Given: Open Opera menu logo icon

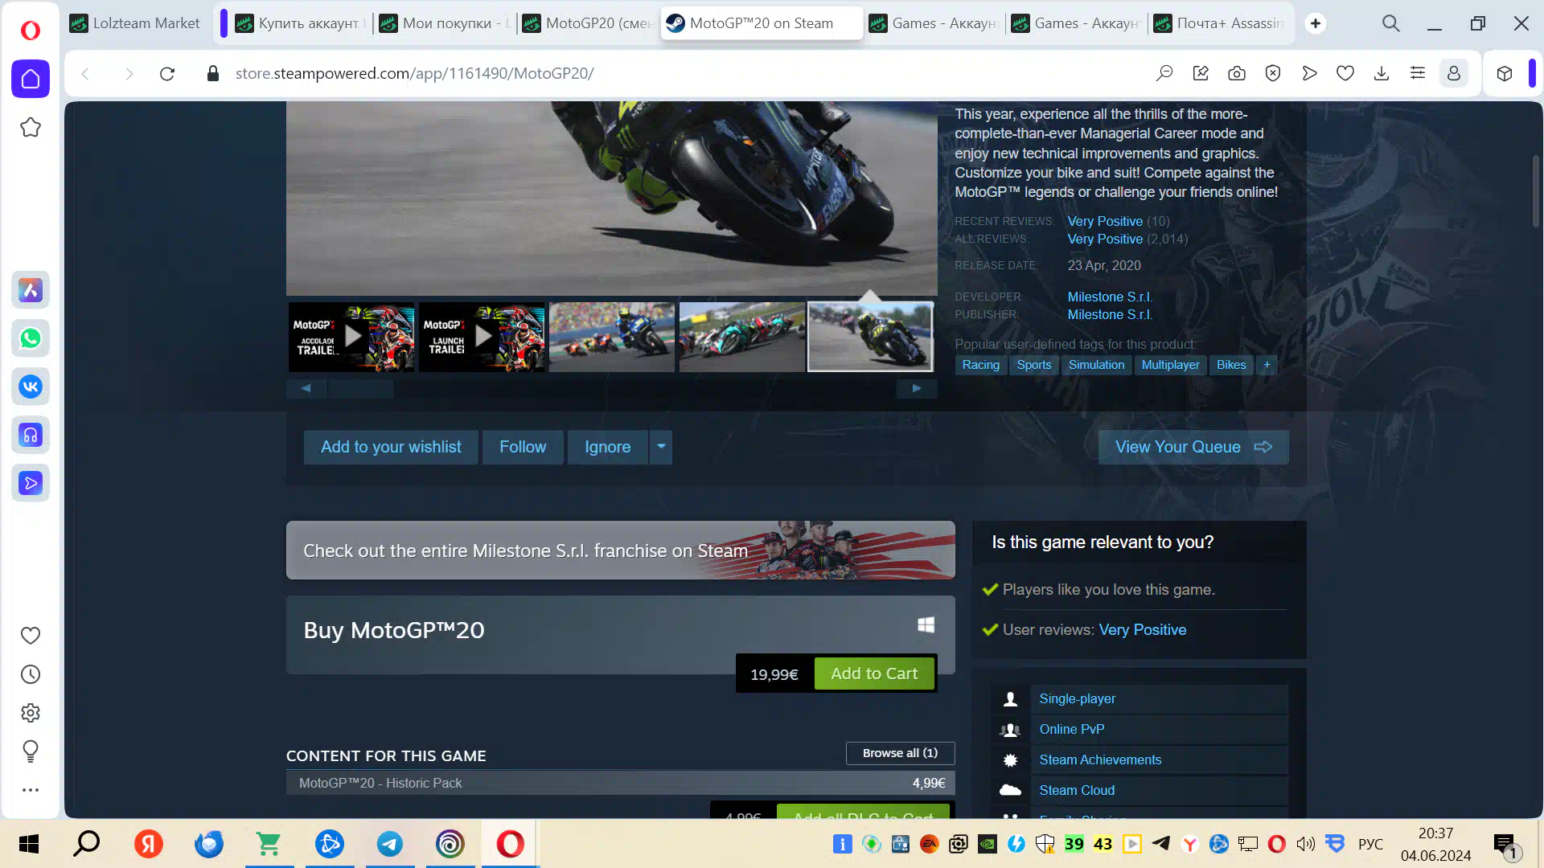Looking at the screenshot, I should pos(31,31).
